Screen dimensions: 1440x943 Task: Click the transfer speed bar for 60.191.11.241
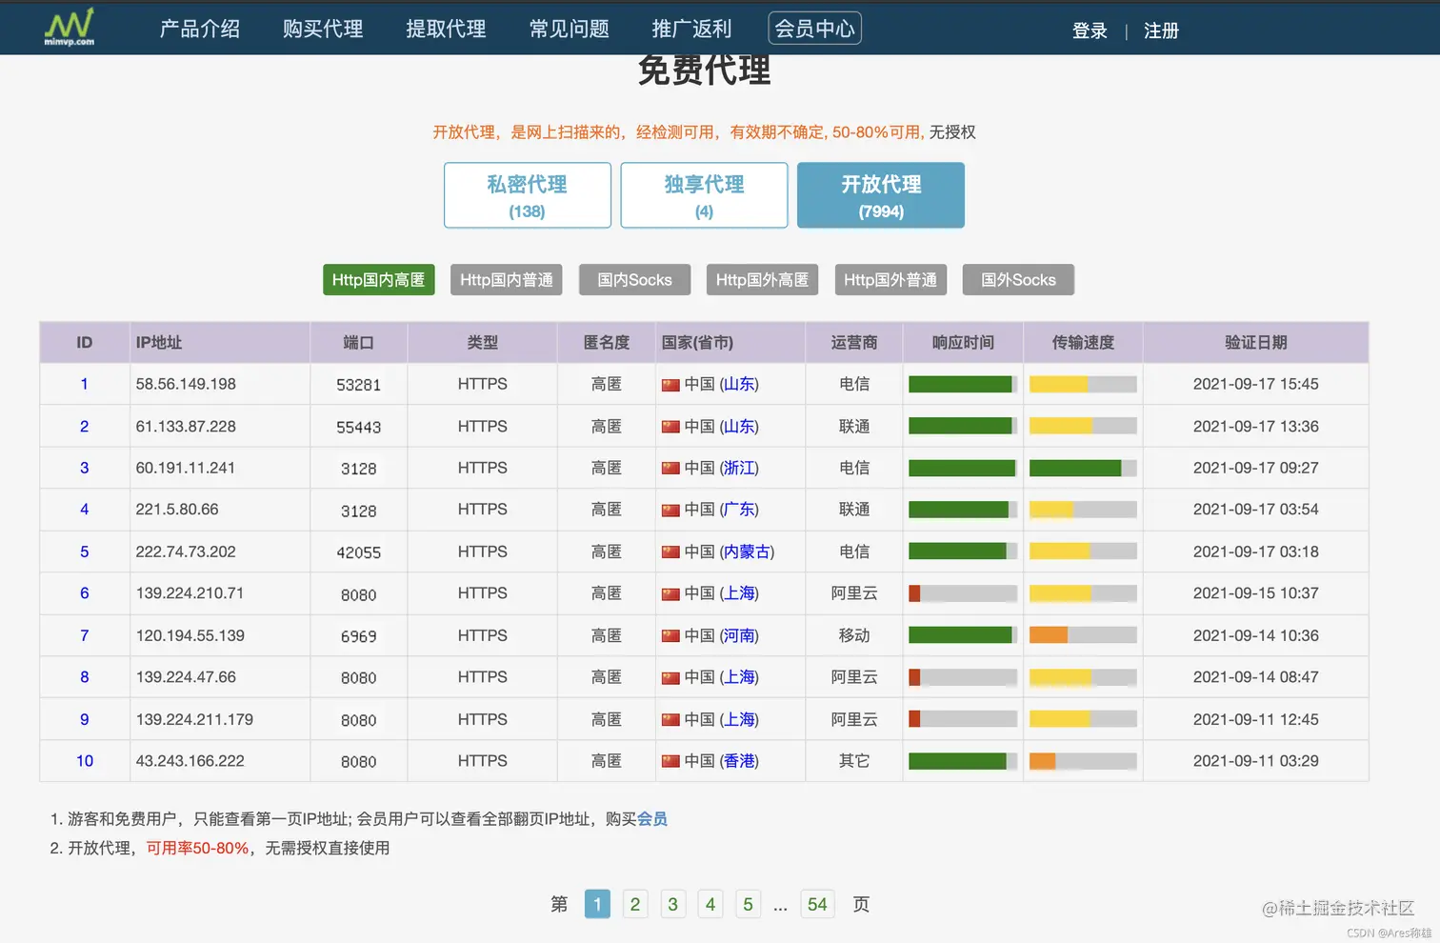click(x=1082, y=468)
